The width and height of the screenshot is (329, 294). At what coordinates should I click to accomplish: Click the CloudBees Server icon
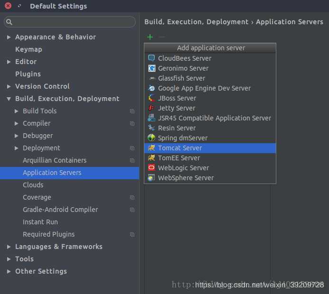pos(151,58)
